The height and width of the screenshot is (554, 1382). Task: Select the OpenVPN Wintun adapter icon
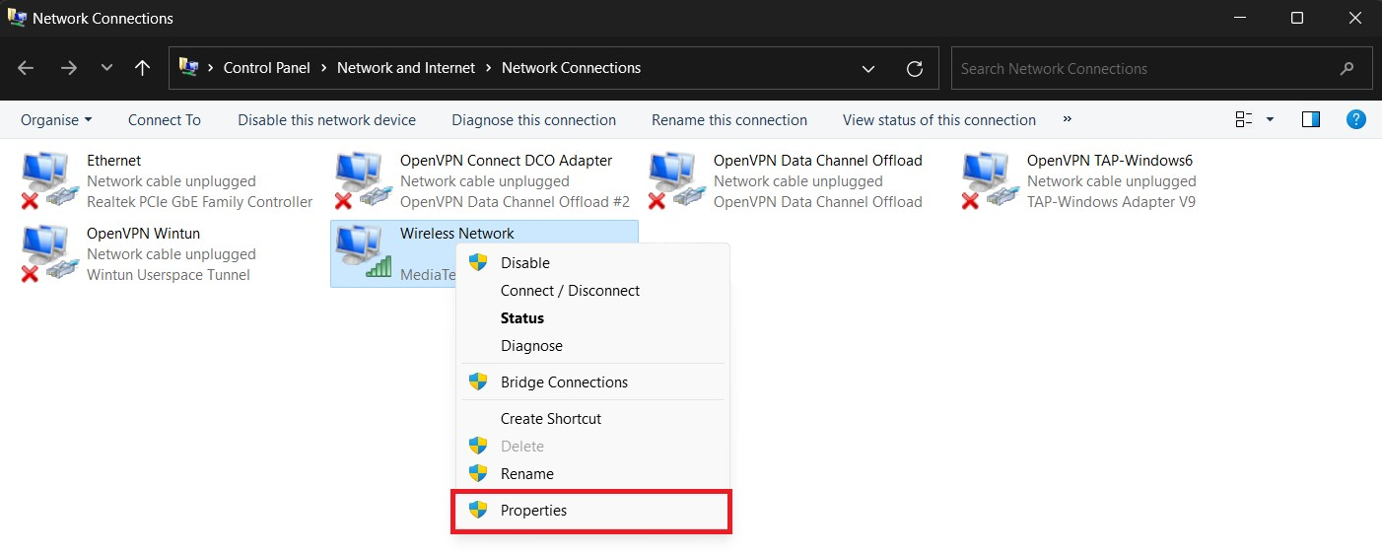point(46,253)
